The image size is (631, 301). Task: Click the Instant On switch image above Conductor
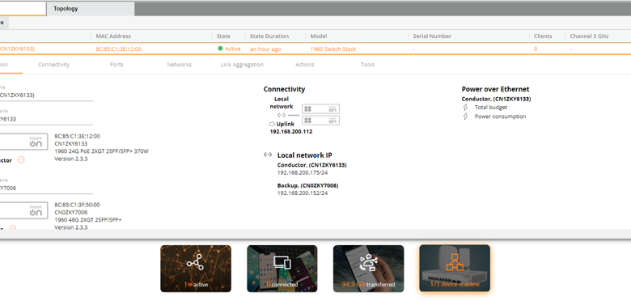pyautogui.click(x=23, y=142)
